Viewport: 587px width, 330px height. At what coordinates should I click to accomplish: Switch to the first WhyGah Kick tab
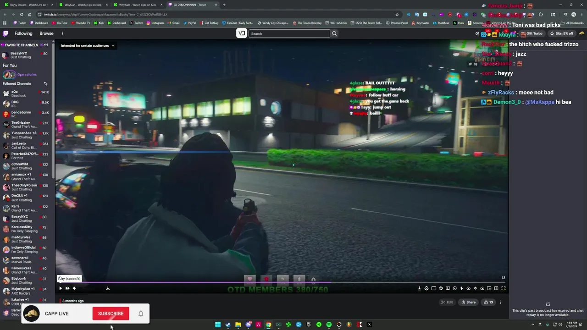pos(83,5)
